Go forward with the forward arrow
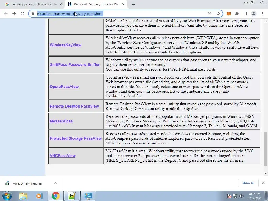 pos(14,14)
